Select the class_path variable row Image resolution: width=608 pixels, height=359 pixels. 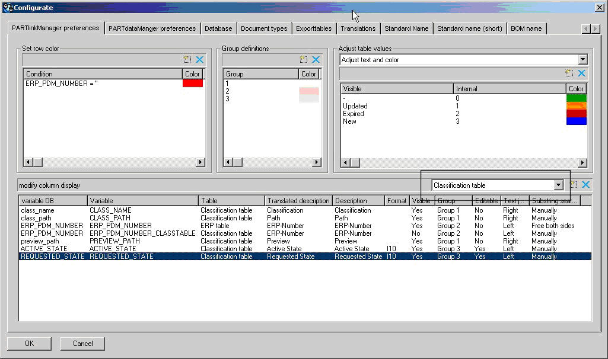click(305, 218)
